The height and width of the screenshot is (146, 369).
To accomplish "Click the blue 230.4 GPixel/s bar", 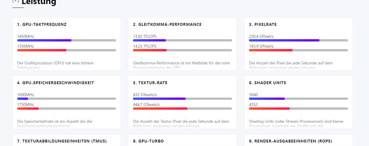I will (284, 40).
